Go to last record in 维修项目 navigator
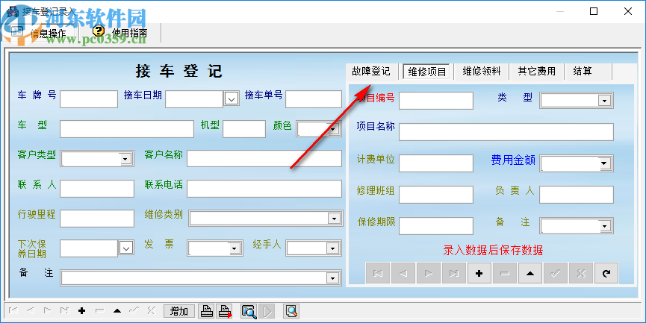 coord(454,273)
